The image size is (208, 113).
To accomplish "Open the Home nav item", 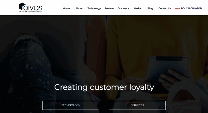I will pos(66,9).
